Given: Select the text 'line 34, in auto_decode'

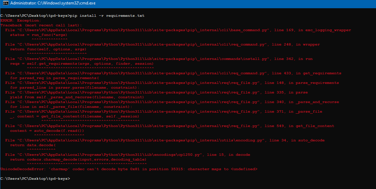Looking at the screenshot, I should 297,140.
